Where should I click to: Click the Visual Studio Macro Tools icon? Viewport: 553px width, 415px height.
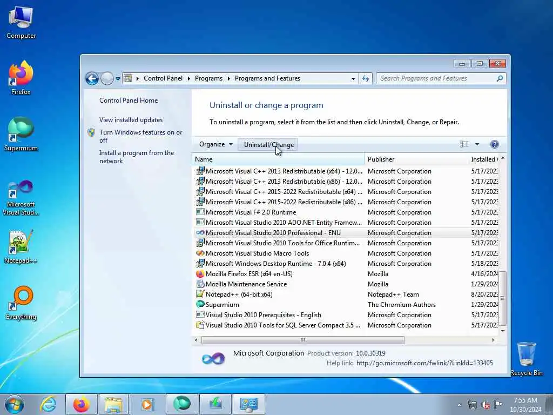pos(200,253)
